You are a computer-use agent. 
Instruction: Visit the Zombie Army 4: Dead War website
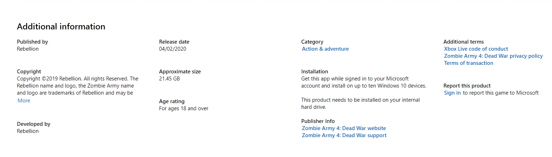pyautogui.click(x=344, y=128)
